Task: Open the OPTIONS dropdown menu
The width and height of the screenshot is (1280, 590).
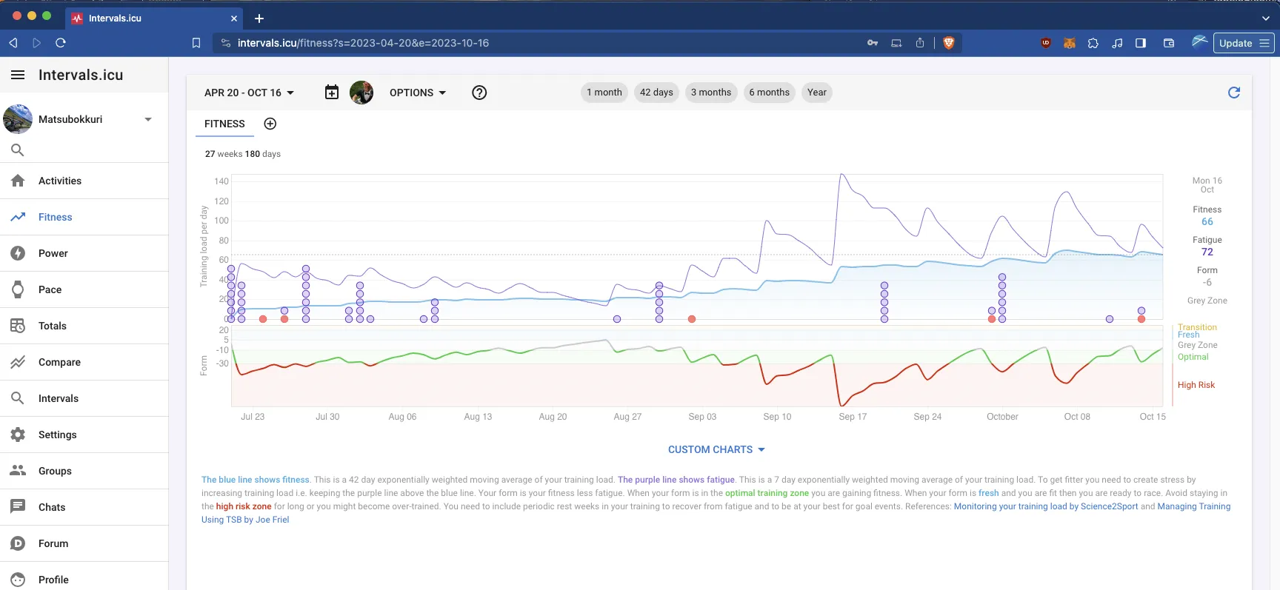Action: 418,93
